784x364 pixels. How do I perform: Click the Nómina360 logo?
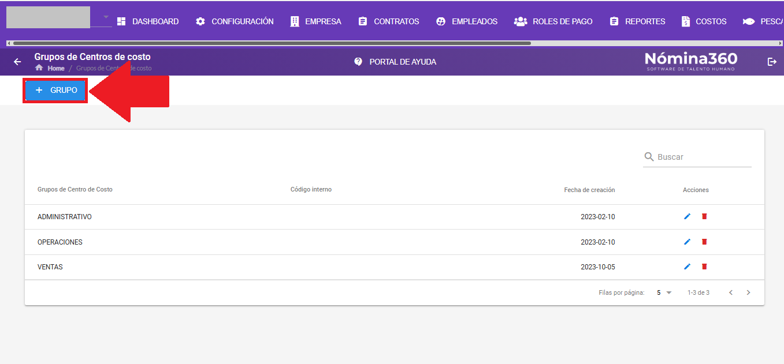[691, 61]
